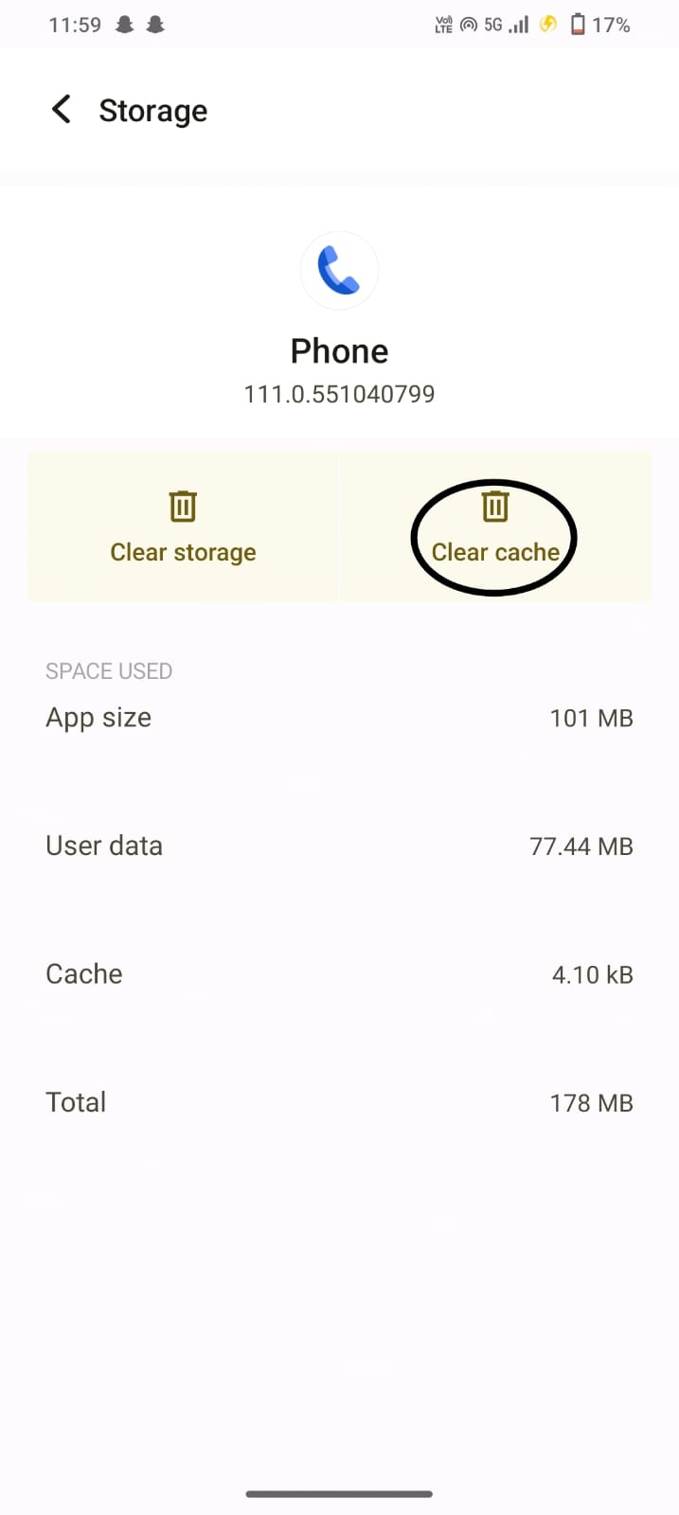Tap the yellow lightning status icon

point(548,25)
